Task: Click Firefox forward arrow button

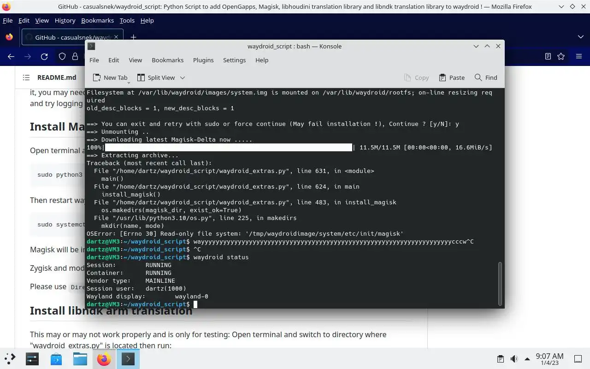Action: [x=28, y=56]
